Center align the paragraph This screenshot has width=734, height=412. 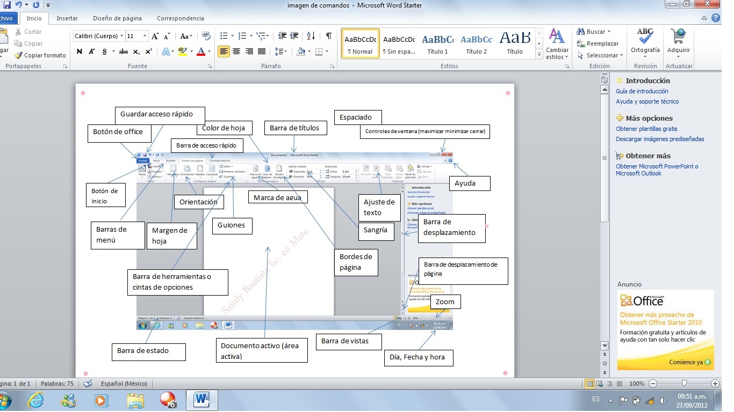click(x=236, y=51)
